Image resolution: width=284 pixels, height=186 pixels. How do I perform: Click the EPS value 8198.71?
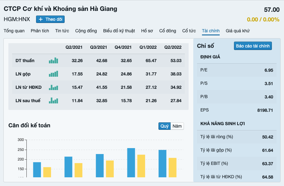coord(265,110)
